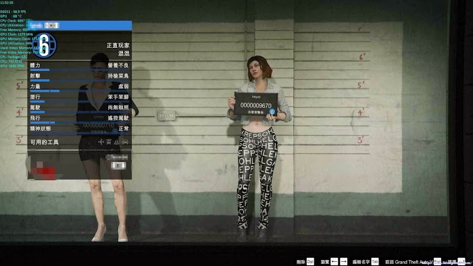This screenshot has width=473, height=266.
Task: Select the blue header bar of the stats panel
Action: pyautogui.click(x=79, y=26)
